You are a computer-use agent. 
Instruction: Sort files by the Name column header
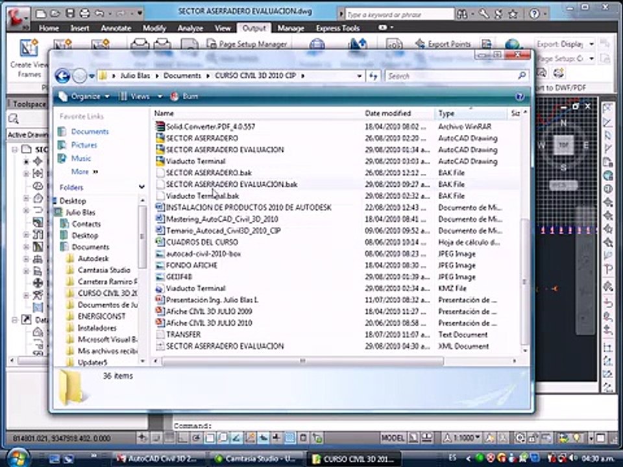pos(164,114)
